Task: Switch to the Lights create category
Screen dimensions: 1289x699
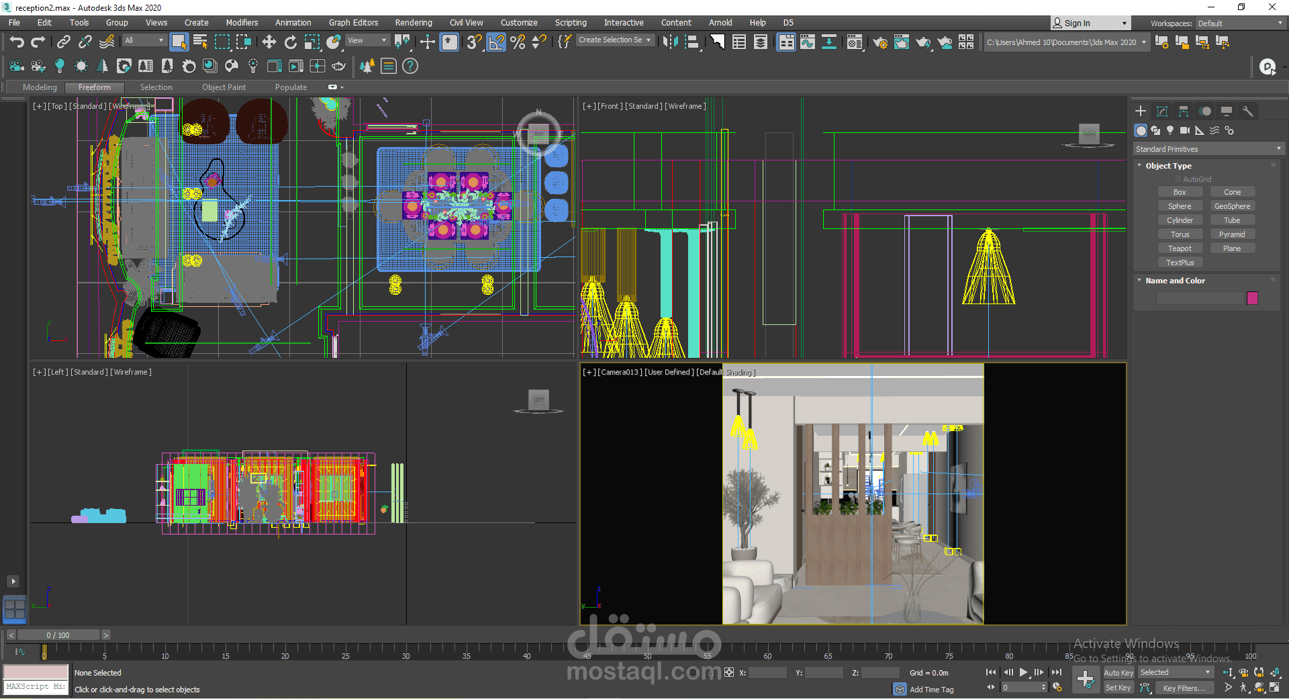Action: point(1170,130)
